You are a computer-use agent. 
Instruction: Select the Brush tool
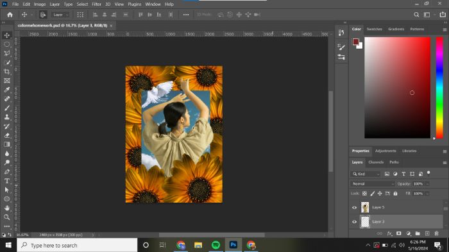pyautogui.click(x=7, y=108)
